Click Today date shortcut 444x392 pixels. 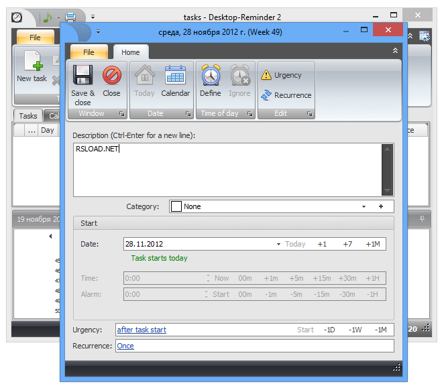tap(295, 244)
